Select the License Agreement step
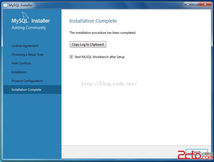This screenshot has height=162, width=214. coord(25,46)
